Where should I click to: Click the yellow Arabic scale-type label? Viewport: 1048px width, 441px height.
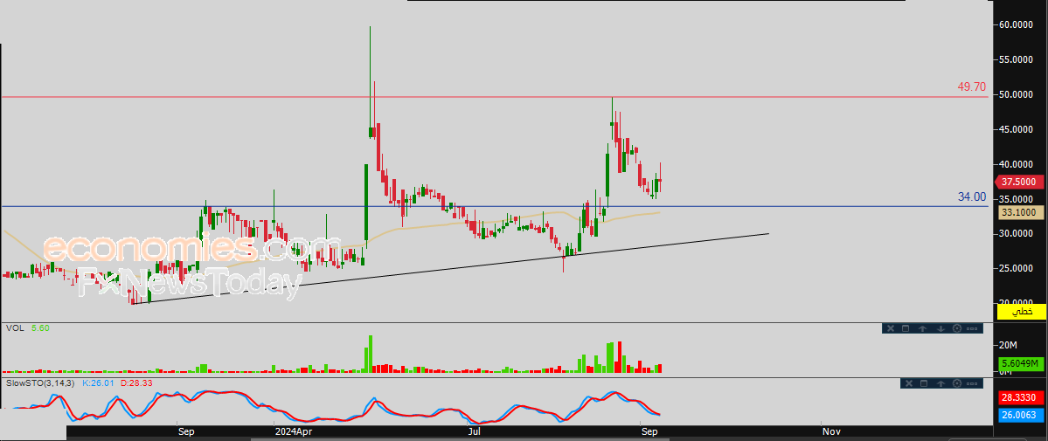(x=1020, y=311)
